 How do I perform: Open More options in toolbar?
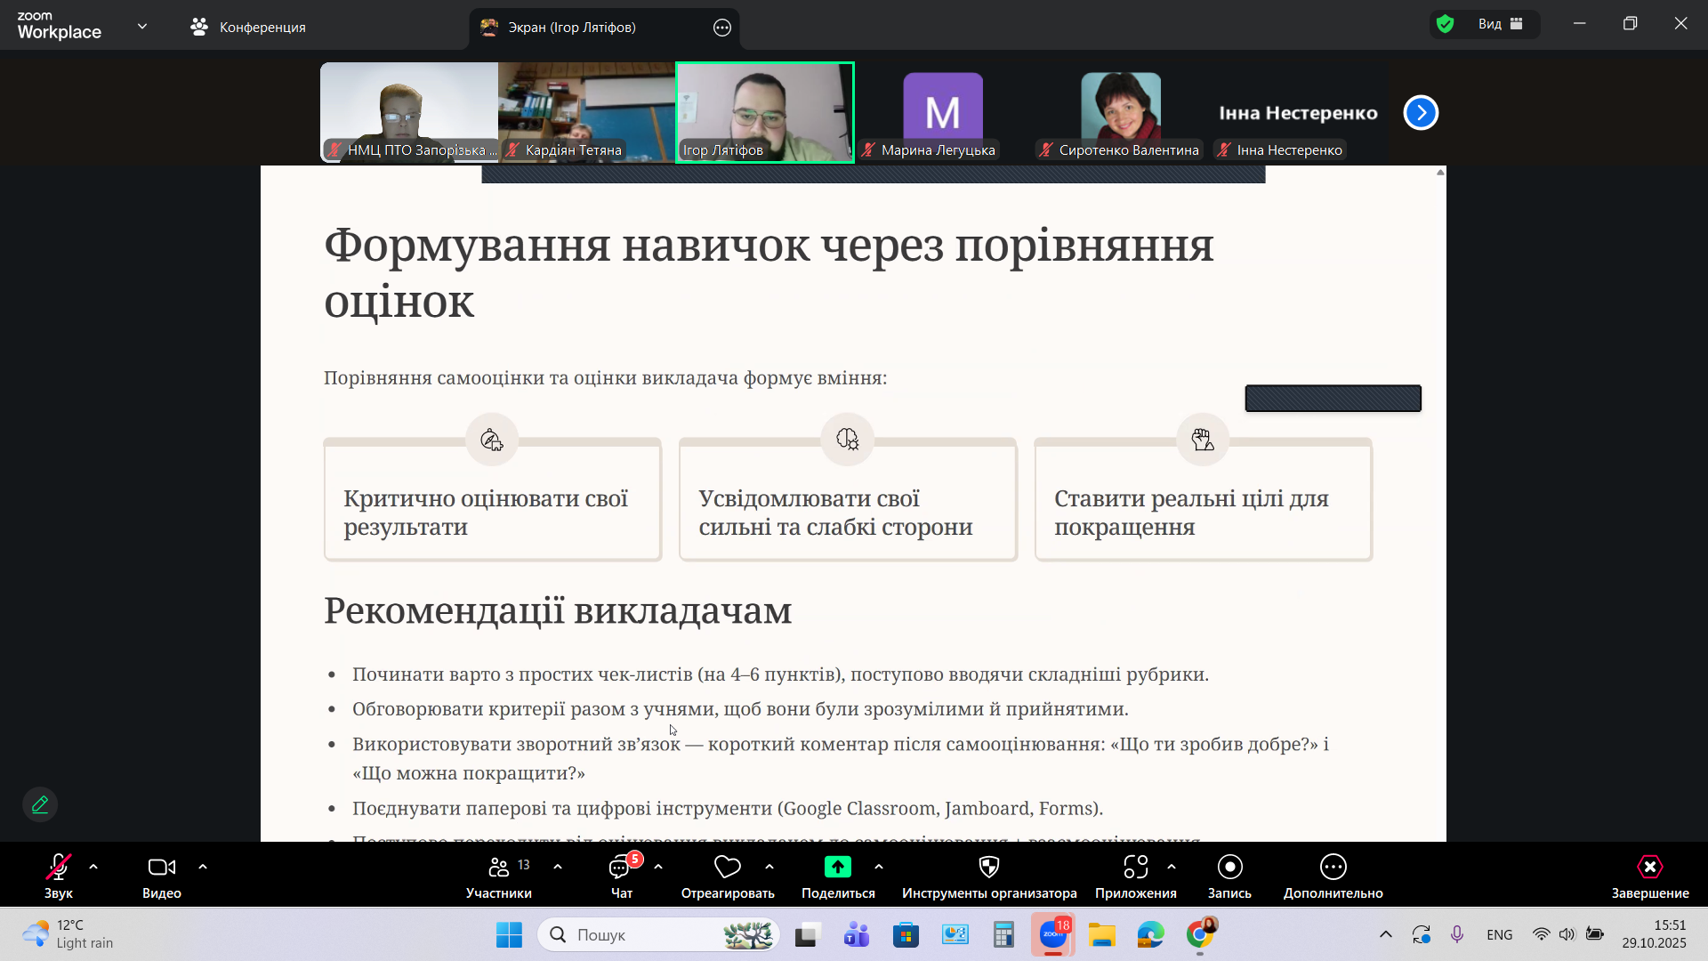click(1333, 867)
